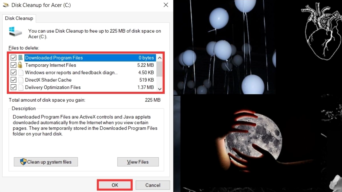This screenshot has height=192, width=342.
Task: Click the file icon next to DirectX Shader Cache
Action: [x=21, y=80]
